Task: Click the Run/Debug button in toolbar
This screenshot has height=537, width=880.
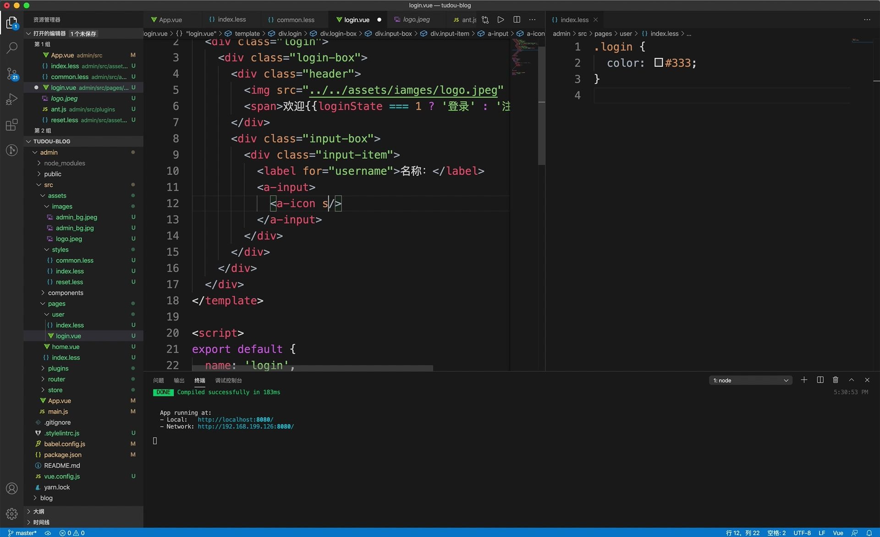Action: [x=500, y=19]
